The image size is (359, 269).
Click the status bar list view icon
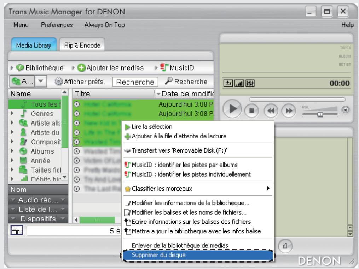point(17,231)
